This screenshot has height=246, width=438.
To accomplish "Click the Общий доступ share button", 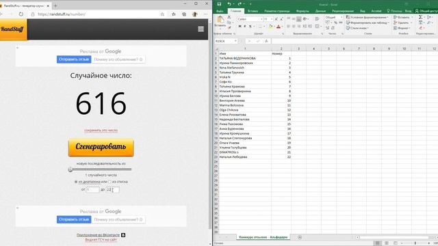I will coord(426,11).
